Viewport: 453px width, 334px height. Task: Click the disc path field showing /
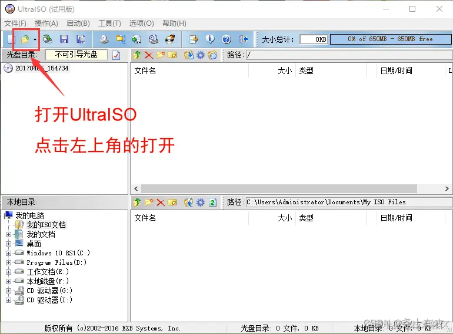tap(349, 55)
